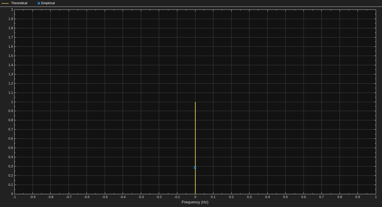Click the y-axis tick label 2
Viewport: 382px width, 207px height.
click(12, 10)
